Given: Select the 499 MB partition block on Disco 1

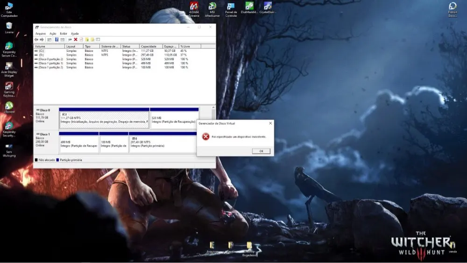Looking at the screenshot, I should click(x=79, y=142).
